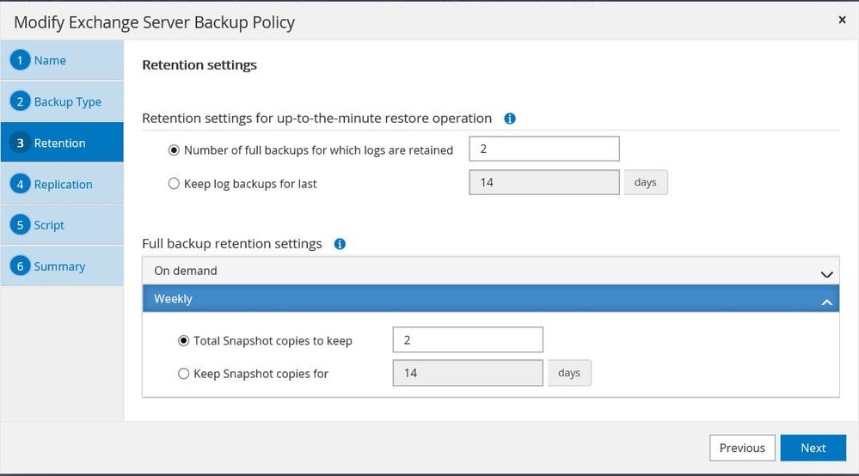Open the Backup Type wizard step
The image size is (859, 476).
coord(67,101)
